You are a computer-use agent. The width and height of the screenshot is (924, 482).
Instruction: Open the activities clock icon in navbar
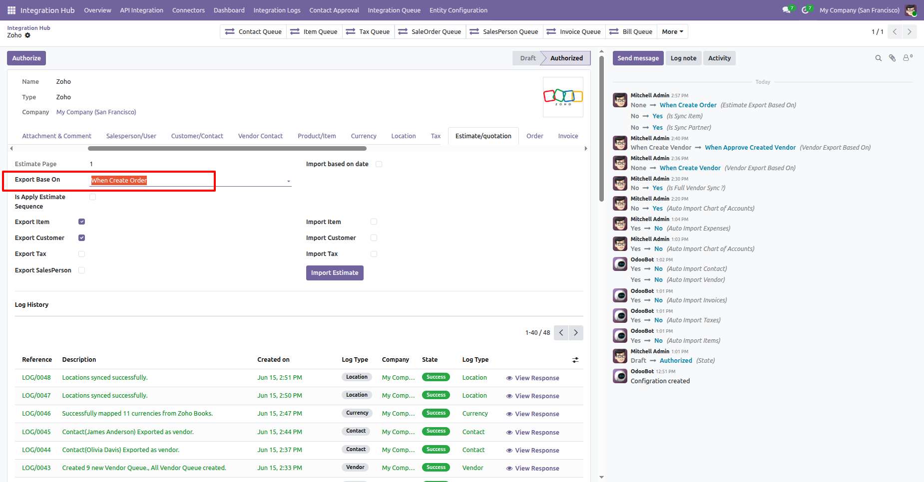pyautogui.click(x=806, y=10)
